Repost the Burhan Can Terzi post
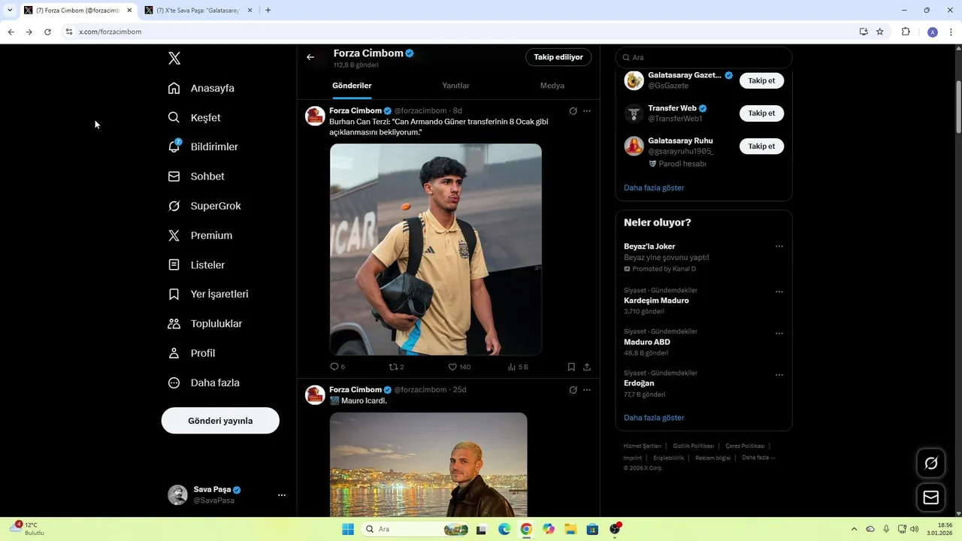 (x=393, y=367)
